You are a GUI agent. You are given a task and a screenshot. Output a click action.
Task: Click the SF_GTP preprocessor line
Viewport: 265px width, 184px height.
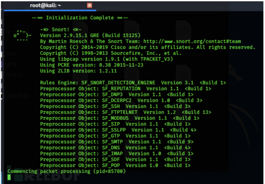[x=115, y=136]
